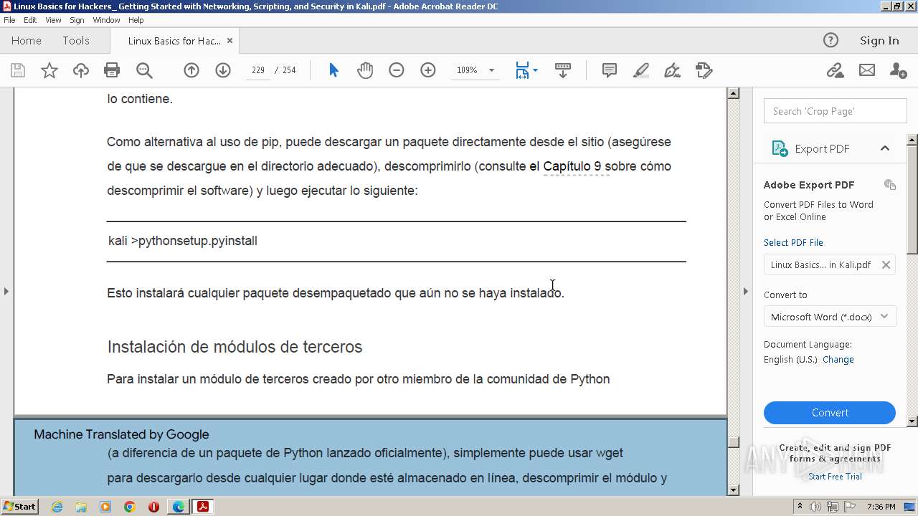Toggle read mode scrolling icon

(563, 70)
